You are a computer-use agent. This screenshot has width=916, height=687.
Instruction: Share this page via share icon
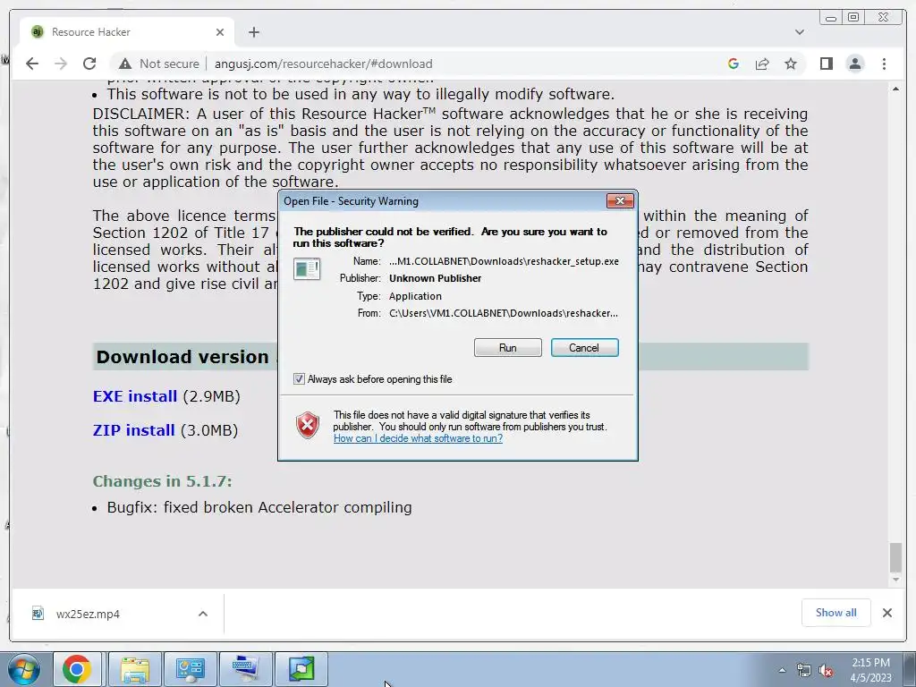coord(762,64)
